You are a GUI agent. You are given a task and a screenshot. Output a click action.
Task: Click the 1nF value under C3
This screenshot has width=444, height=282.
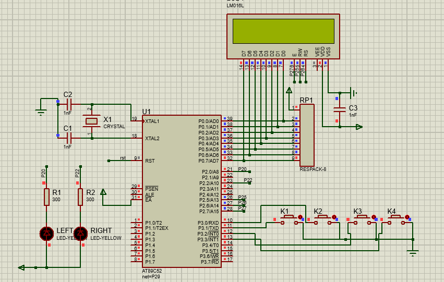pyautogui.click(x=353, y=115)
